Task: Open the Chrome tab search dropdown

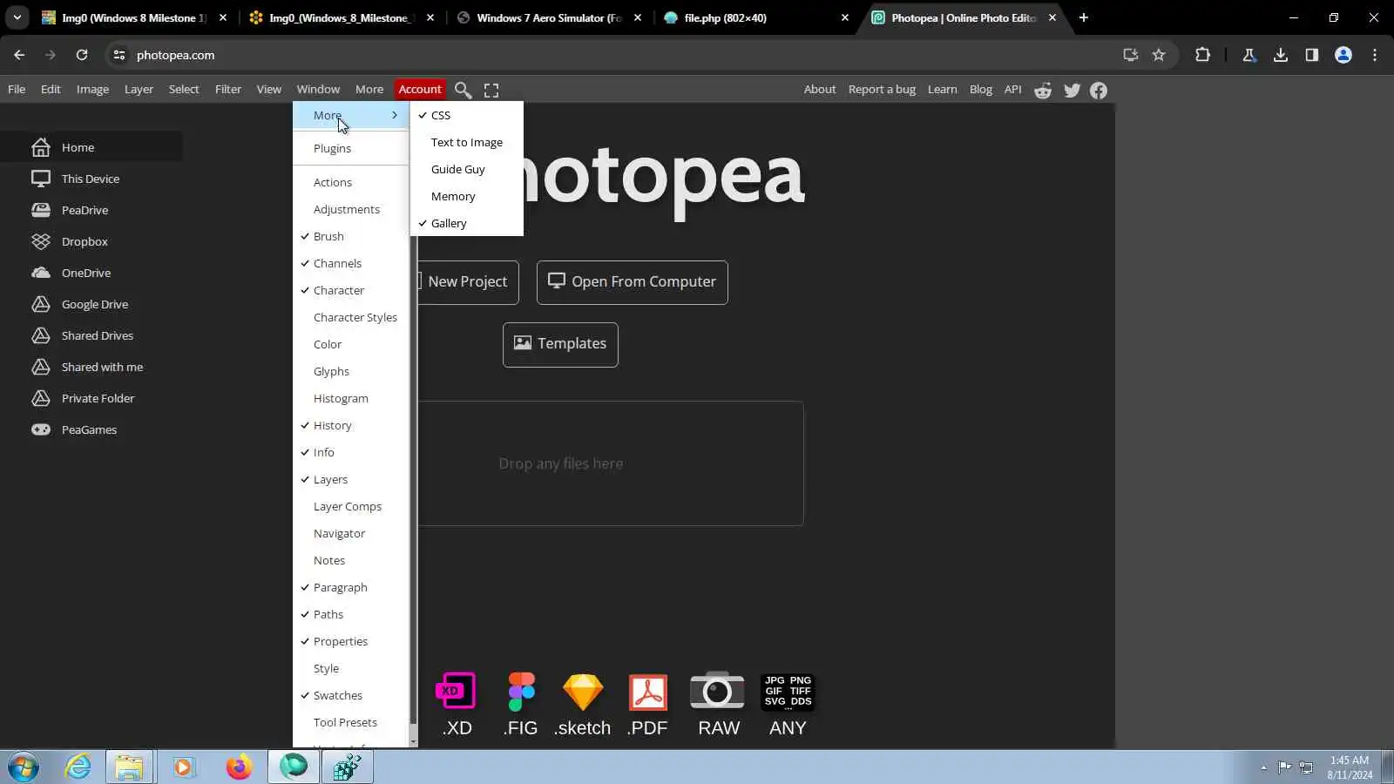Action: (17, 17)
